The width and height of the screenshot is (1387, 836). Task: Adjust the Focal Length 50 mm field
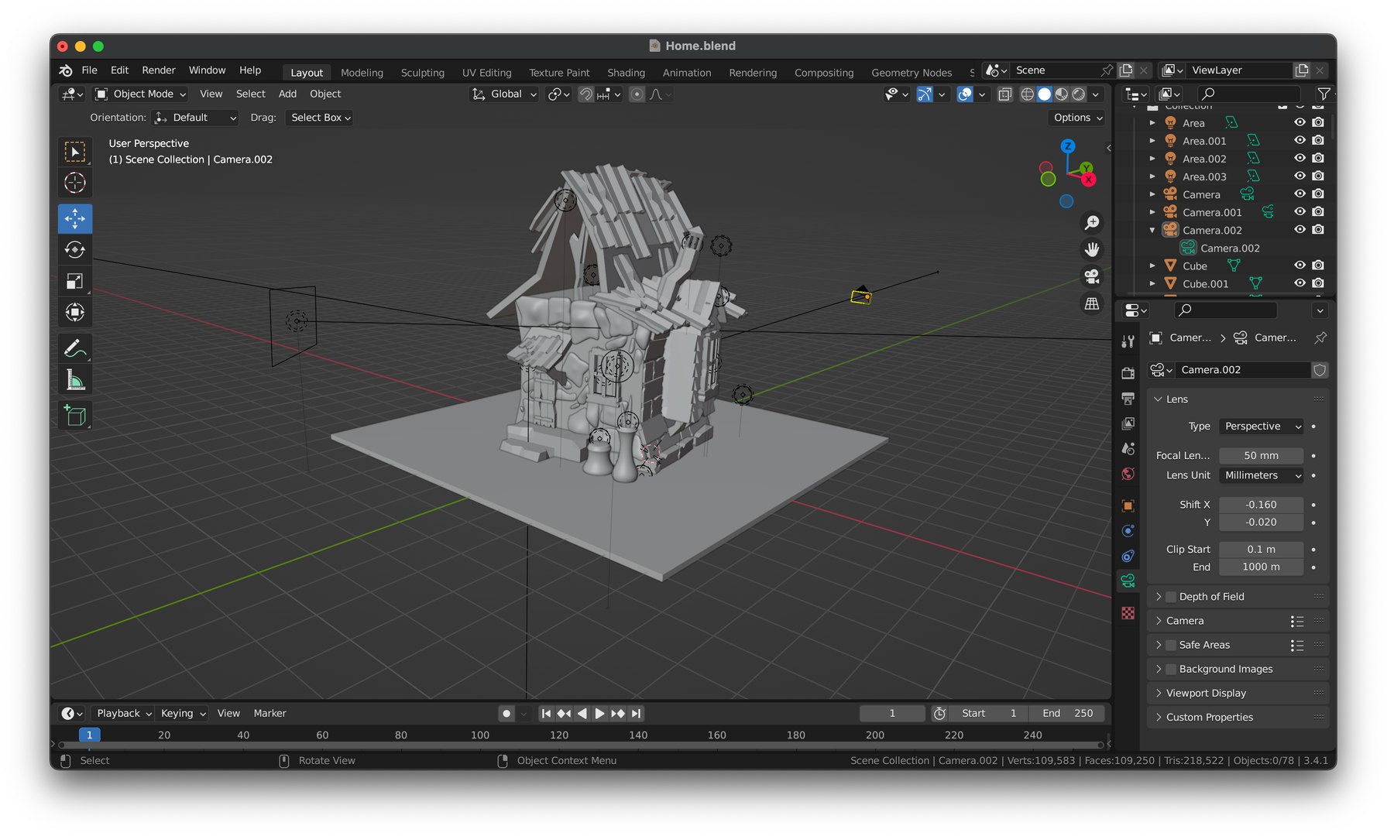click(x=1261, y=456)
